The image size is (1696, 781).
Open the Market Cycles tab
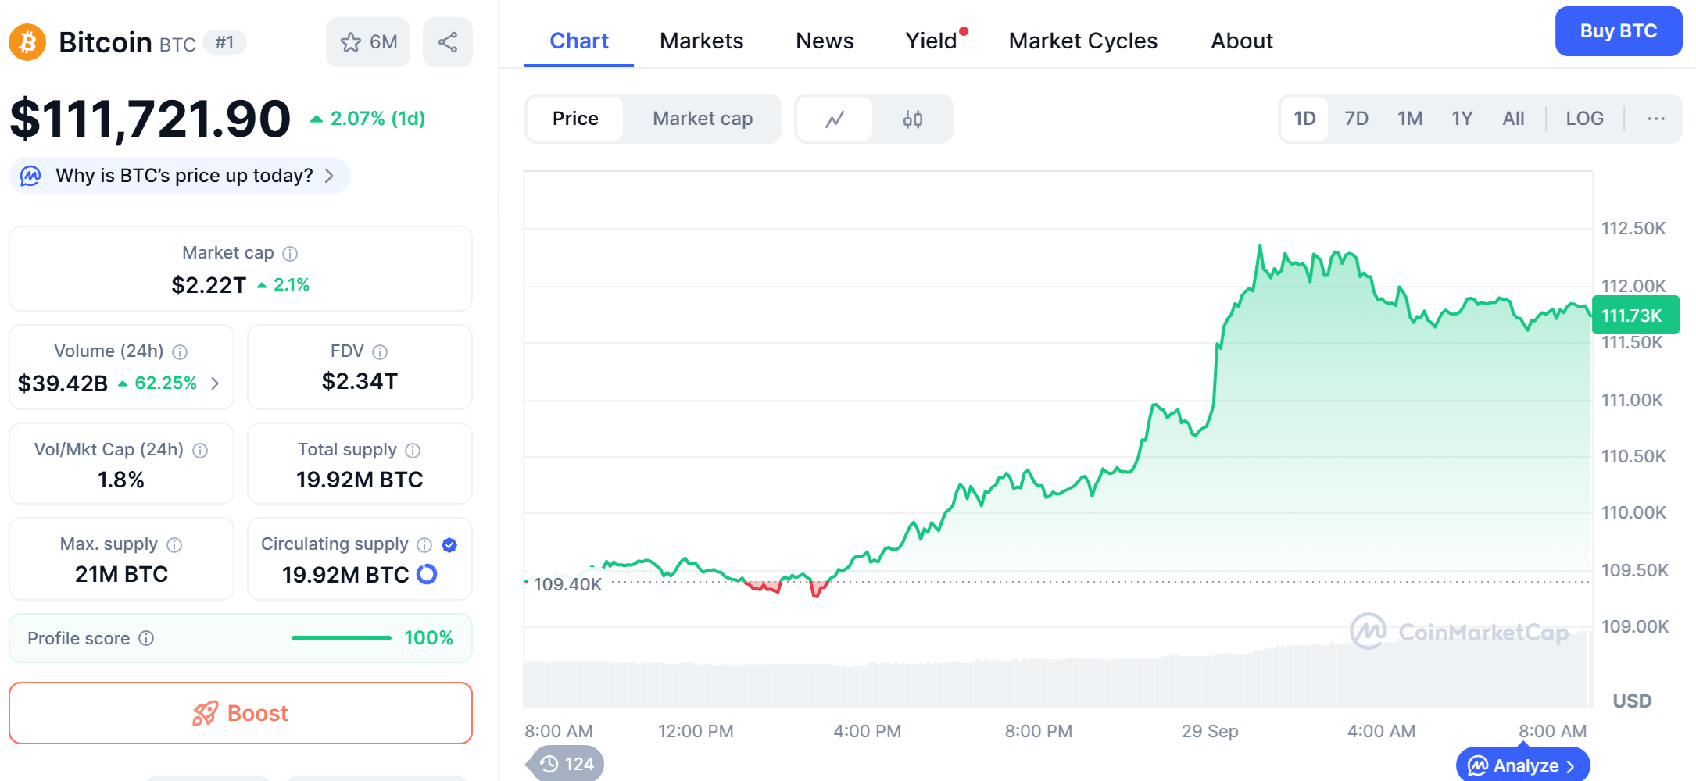click(x=1082, y=41)
